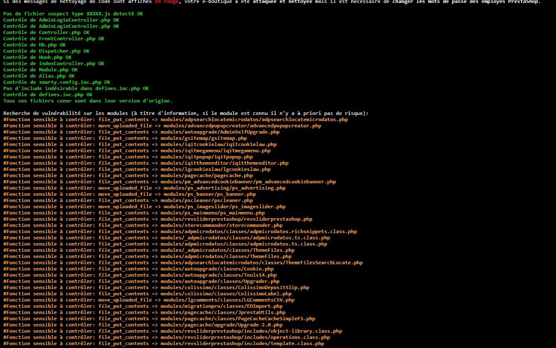Click the ps_mainmenu.php module path
556x348 pixels.
click(x=213, y=213)
